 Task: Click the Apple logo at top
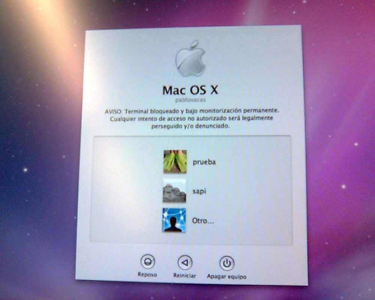pyautogui.click(x=190, y=58)
